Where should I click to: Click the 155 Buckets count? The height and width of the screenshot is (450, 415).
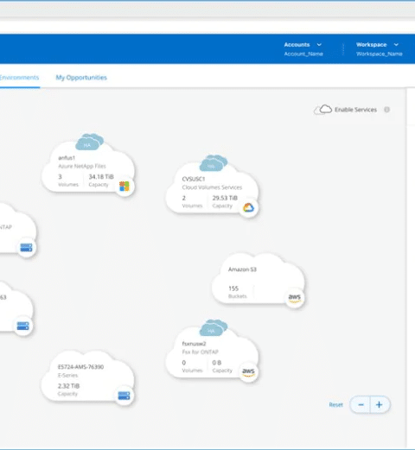[x=233, y=288]
